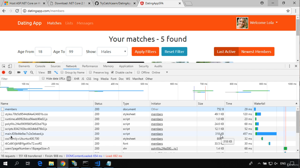300x168 pixels.
Task: Open DevTools customize menu (three dots)
Action: point(289,66)
